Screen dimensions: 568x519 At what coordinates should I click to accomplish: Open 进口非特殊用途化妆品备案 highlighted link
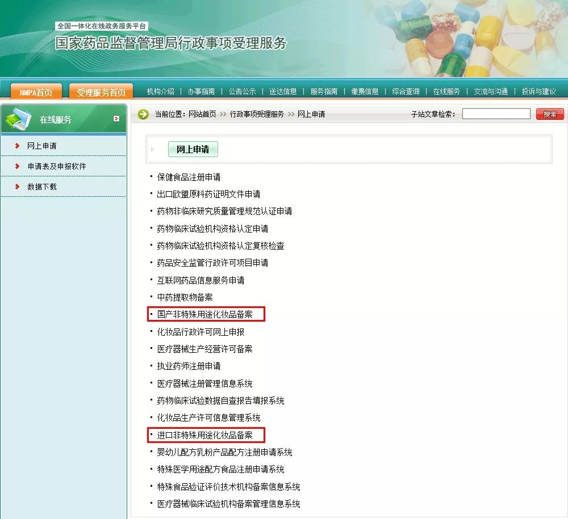[206, 435]
